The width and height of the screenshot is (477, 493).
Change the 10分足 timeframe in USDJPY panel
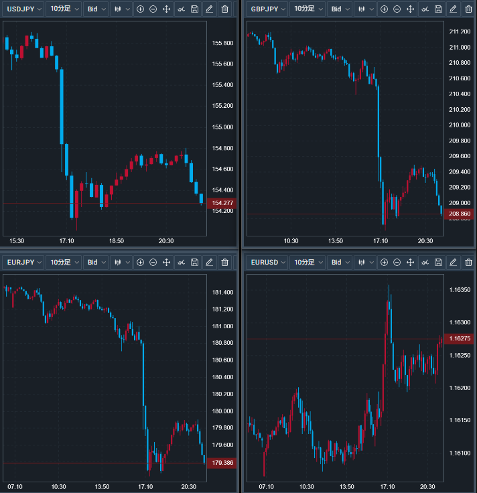pyautogui.click(x=64, y=9)
